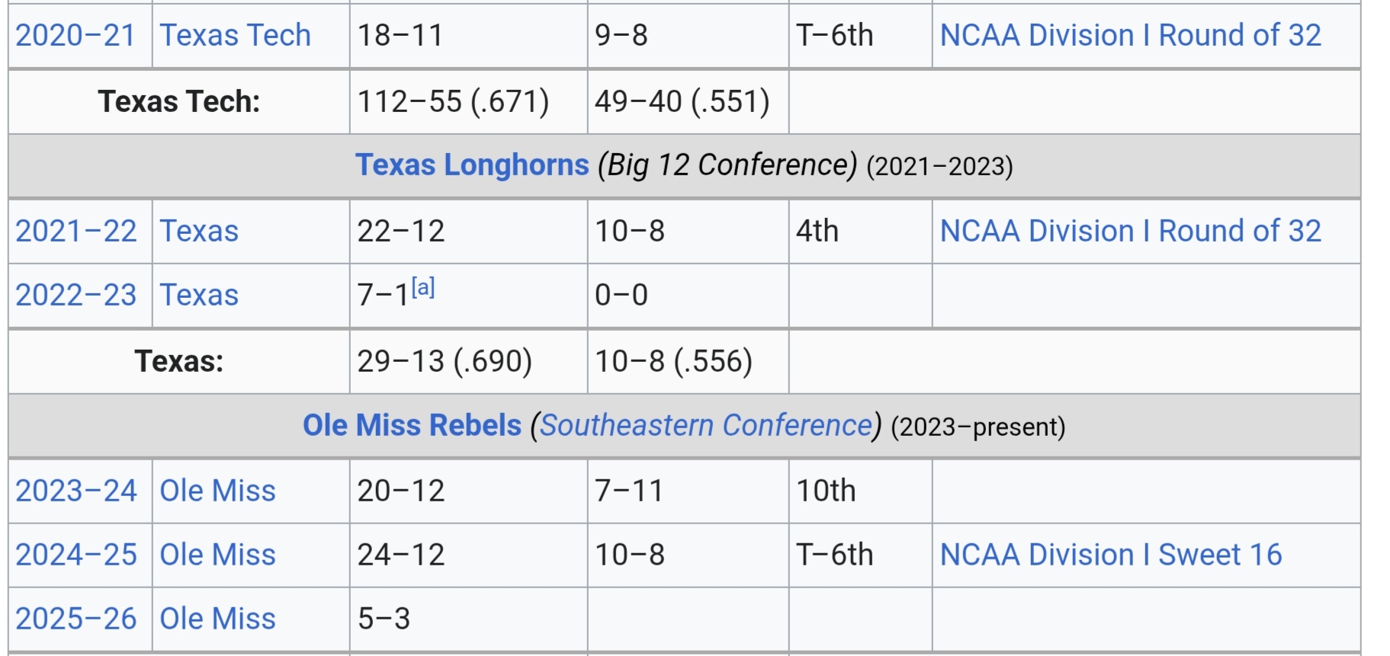
Task: Click the Texas Tech 112–55 (.671) total cell
Action: coord(453,102)
